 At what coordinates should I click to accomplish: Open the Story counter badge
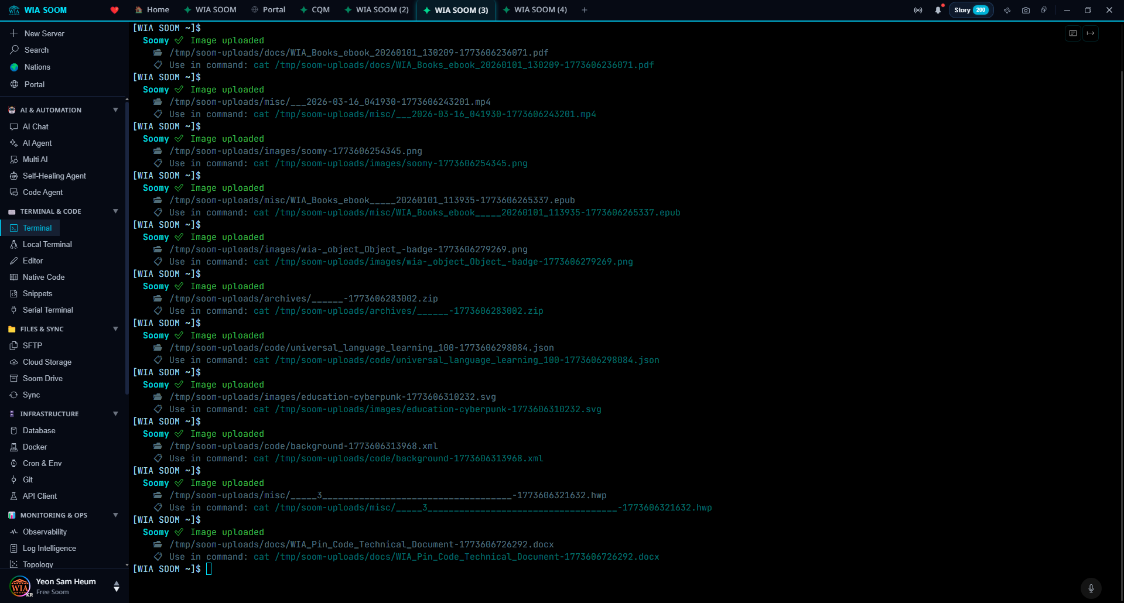point(971,10)
